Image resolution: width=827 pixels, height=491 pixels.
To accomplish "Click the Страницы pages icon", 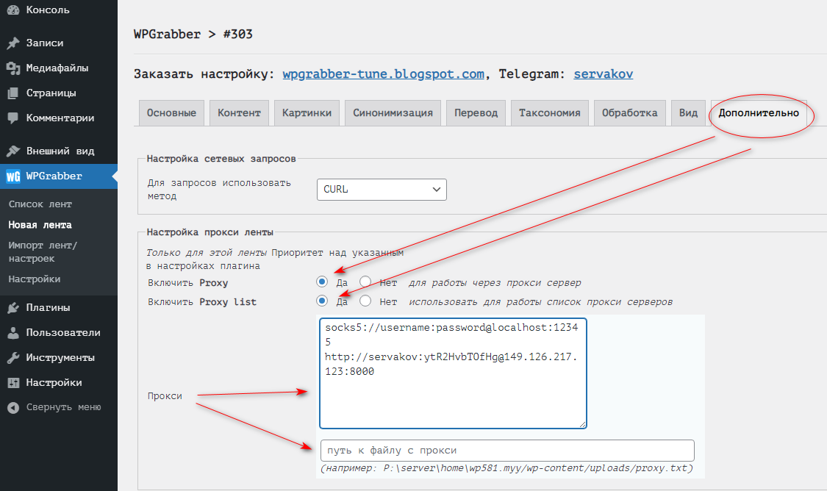I will [12, 93].
